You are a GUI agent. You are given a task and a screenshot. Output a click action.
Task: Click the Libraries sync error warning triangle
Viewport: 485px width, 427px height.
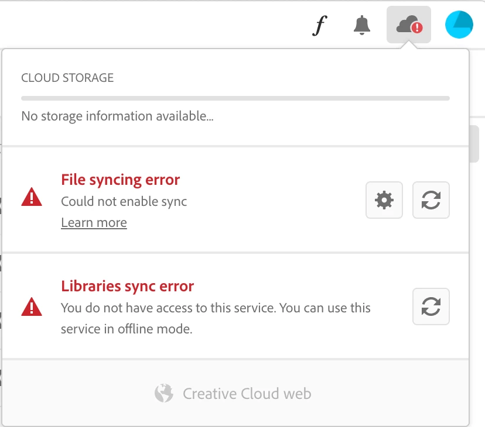coord(32,307)
